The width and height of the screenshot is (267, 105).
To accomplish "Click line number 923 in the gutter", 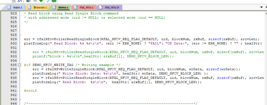I will coord(14,13).
